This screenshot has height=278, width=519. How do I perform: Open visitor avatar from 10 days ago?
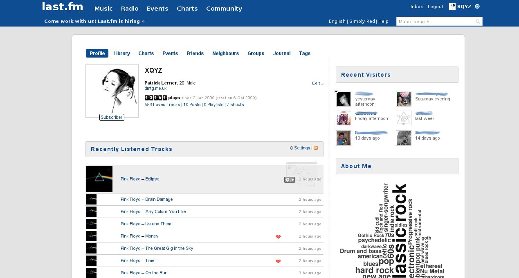(344, 138)
